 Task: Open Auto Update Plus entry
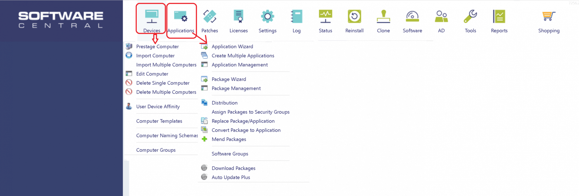click(231, 177)
